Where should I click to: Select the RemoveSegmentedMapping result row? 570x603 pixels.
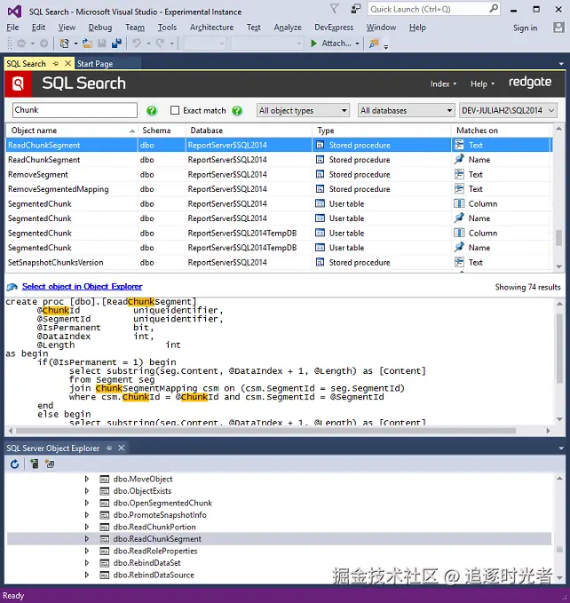click(x=57, y=189)
